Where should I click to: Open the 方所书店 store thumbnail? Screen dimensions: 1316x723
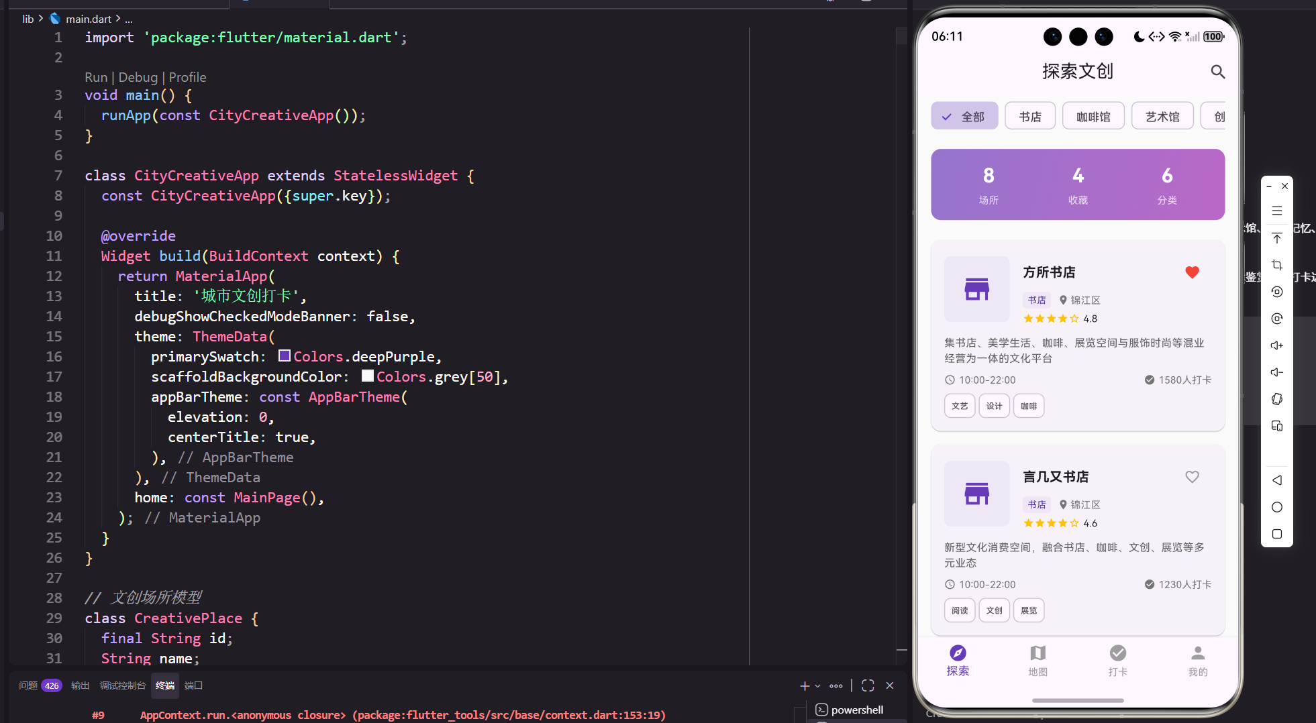pos(976,289)
